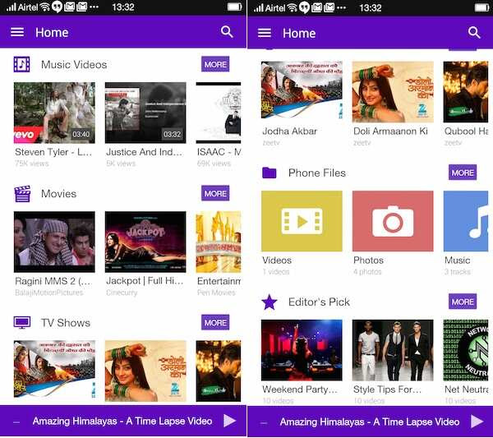This screenshot has height=438, width=493.
Task: Open second TV show thumbnail on left screen
Action: tap(145, 371)
